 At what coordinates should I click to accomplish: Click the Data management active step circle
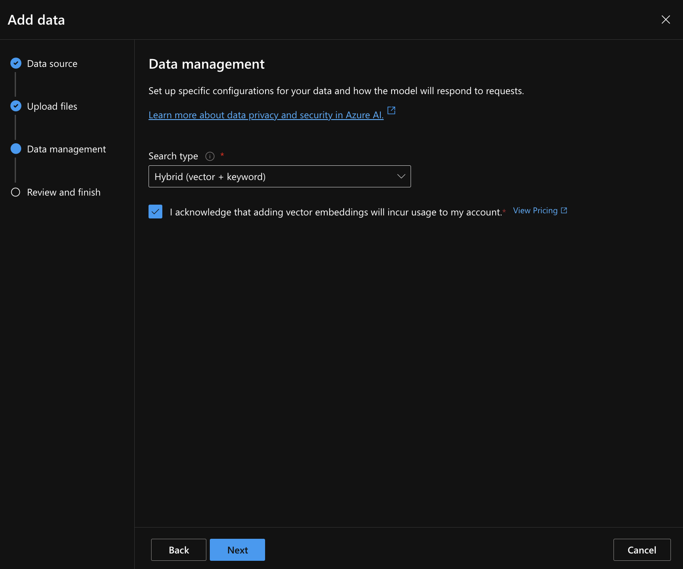[16, 149]
